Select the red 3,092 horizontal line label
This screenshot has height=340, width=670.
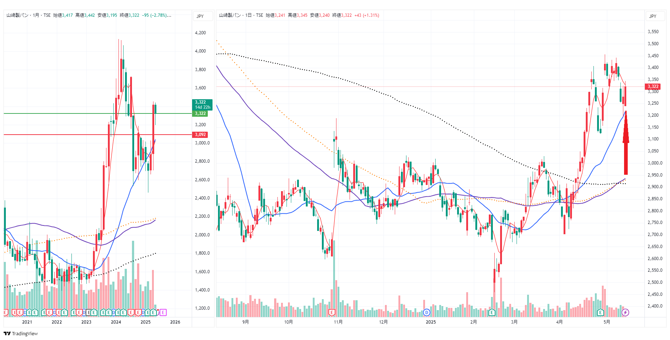click(x=200, y=135)
